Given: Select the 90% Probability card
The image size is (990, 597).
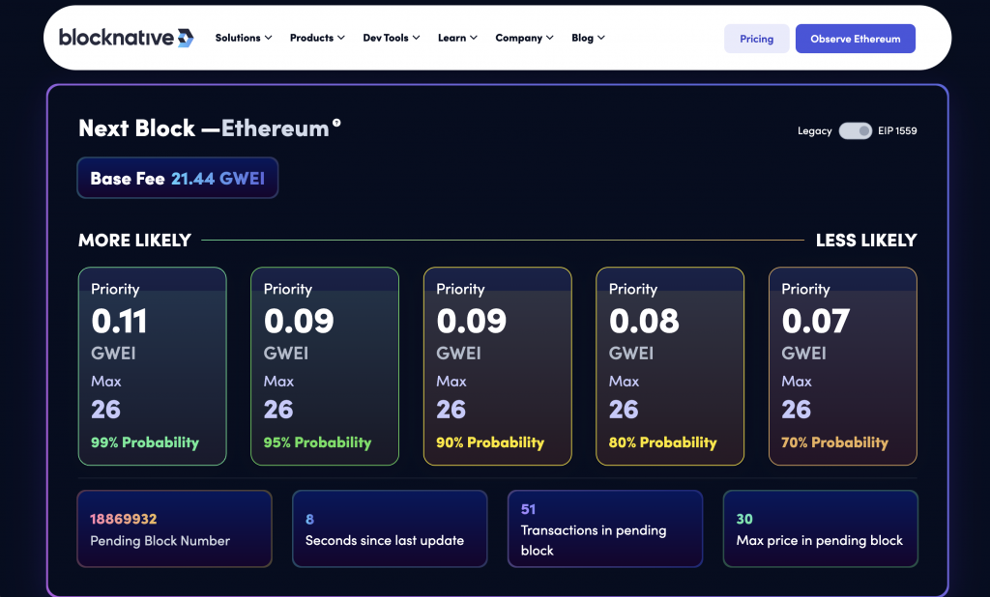Looking at the screenshot, I should (x=498, y=366).
